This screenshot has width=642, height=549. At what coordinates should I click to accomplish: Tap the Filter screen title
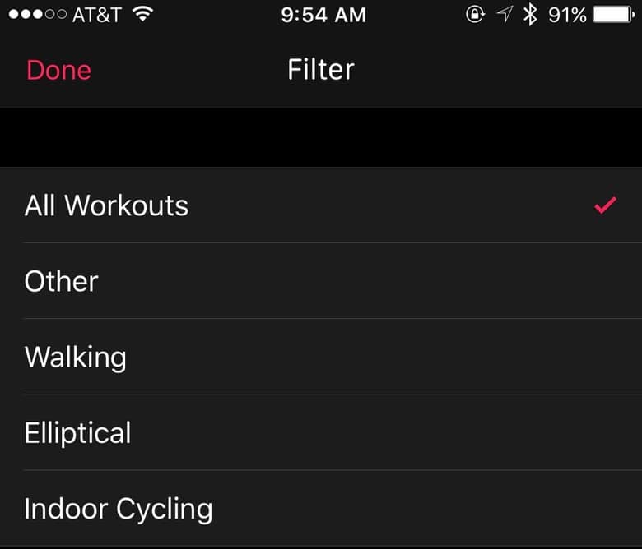pyautogui.click(x=321, y=70)
